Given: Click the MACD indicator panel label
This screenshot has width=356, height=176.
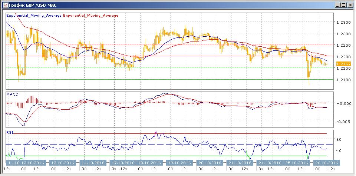Looking at the screenshot, I should [x=12, y=94].
